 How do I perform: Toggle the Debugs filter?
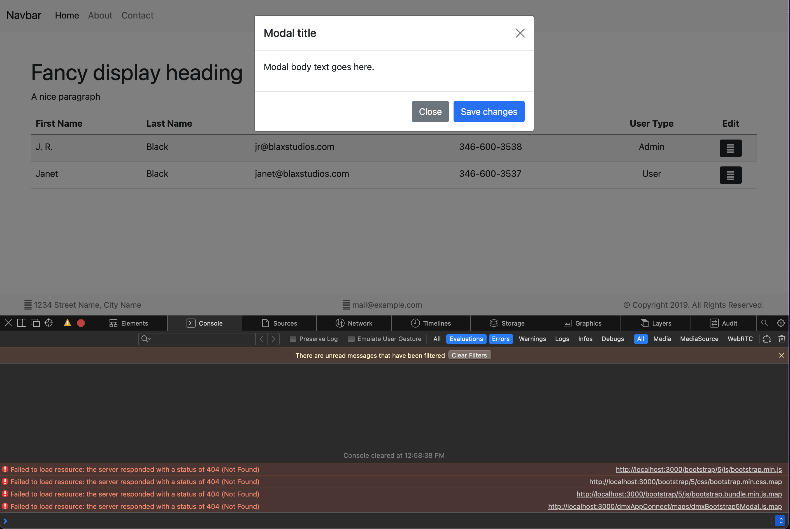point(612,339)
